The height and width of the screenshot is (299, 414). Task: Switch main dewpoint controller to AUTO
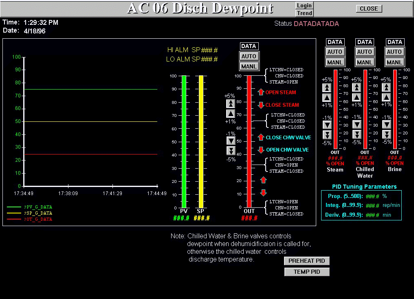coord(249,56)
